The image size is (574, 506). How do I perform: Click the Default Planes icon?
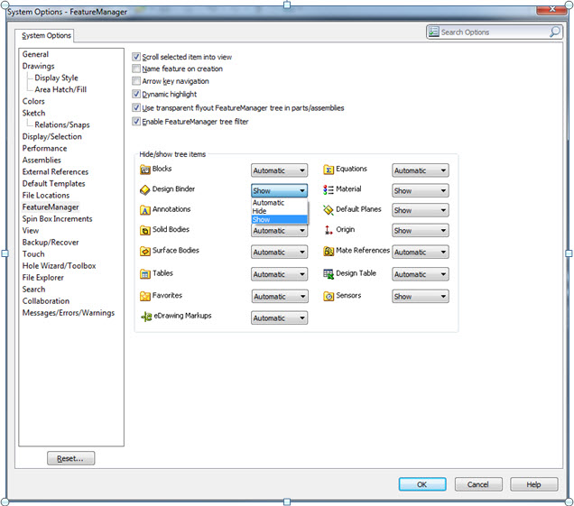[x=329, y=210]
